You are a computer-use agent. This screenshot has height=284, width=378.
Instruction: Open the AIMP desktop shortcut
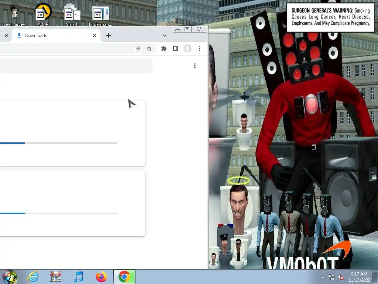(x=43, y=15)
